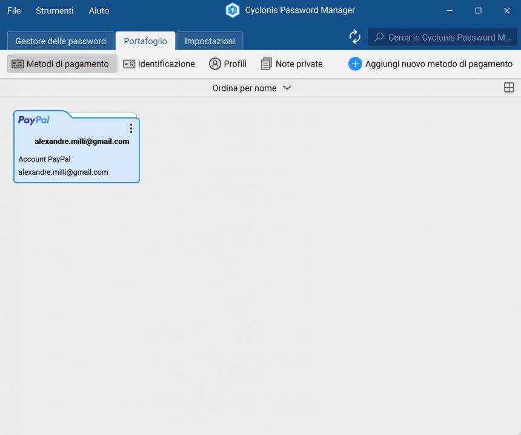
Task: Maximize the Cyclonis window
Action: point(478,11)
